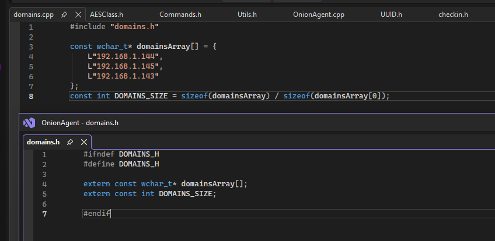Screen dimensions: 495x241
Task: Switch to the UUID.h tab
Action: [391, 15]
